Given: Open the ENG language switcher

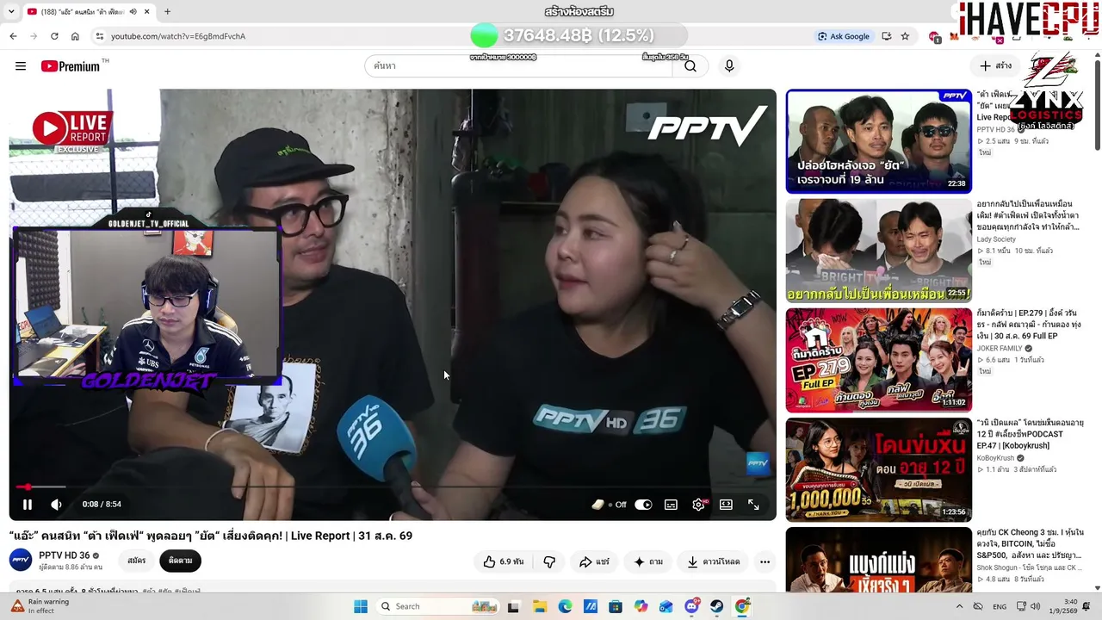Looking at the screenshot, I should [1000, 606].
